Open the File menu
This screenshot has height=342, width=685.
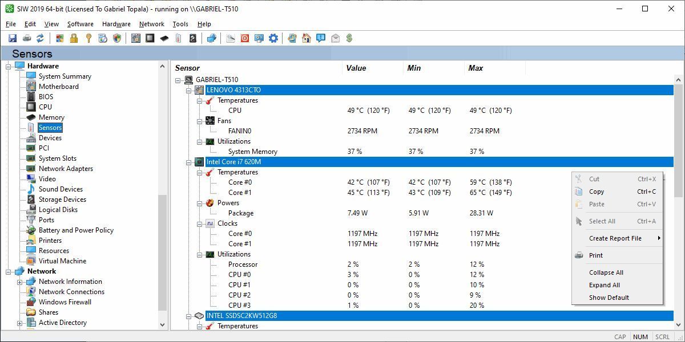(x=11, y=24)
